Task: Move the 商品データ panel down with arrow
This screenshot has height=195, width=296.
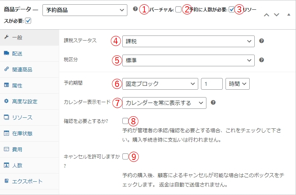Action: tap(277, 14)
